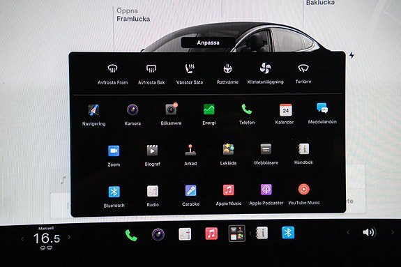401x267 pixels.
Task: Open the Biograf theater app
Action: pyautogui.click(x=152, y=155)
